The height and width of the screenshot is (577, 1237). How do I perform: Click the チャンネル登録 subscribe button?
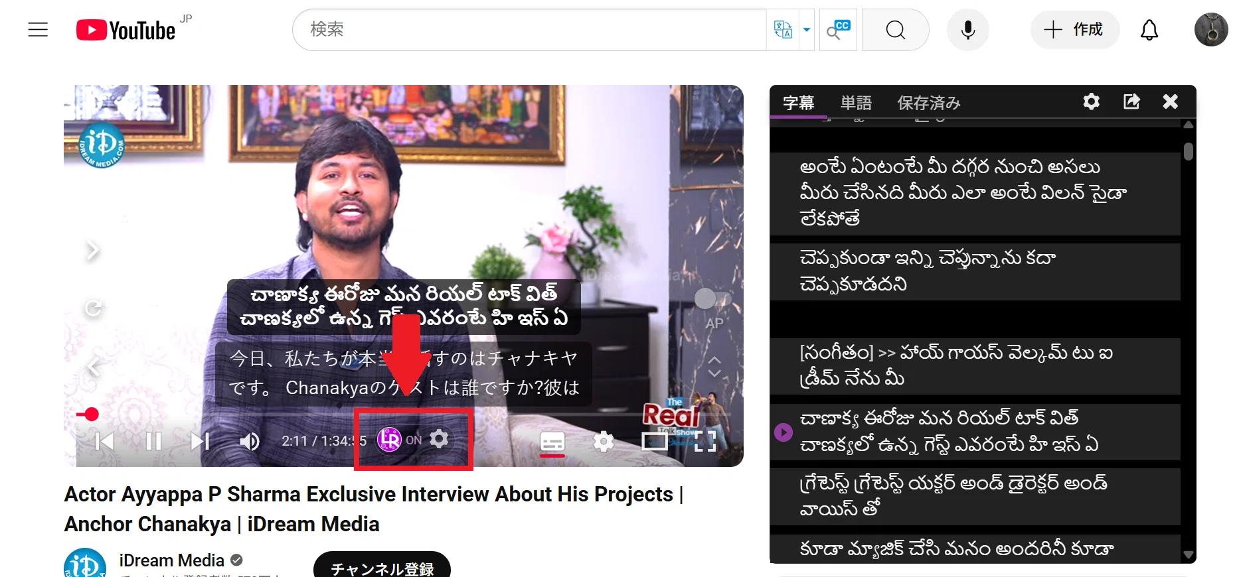382,566
